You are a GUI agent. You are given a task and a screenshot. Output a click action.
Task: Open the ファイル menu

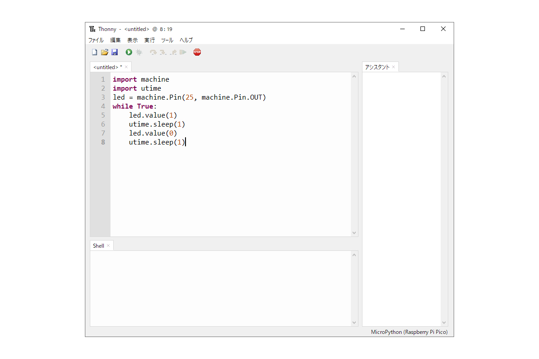[96, 40]
